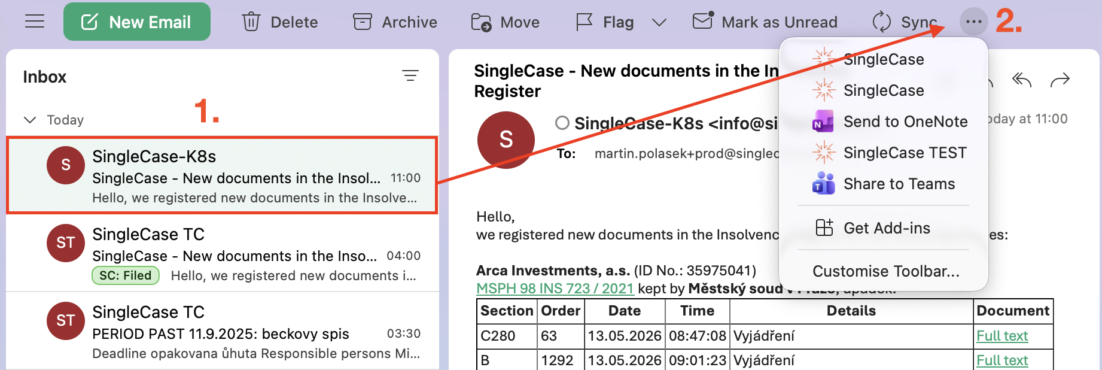1102x370 pixels.
Task: Toggle the presence circle beside sender name
Action: pos(562,123)
